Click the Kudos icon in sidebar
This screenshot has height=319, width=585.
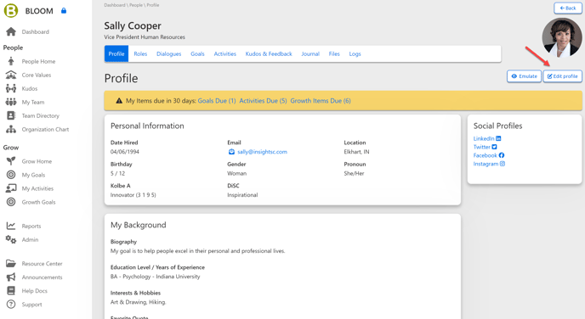coord(11,88)
